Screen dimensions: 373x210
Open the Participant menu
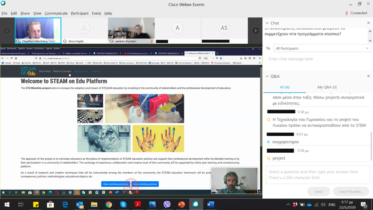(x=80, y=13)
